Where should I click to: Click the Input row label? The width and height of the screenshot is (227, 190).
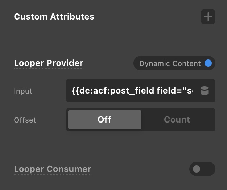tap(23, 91)
